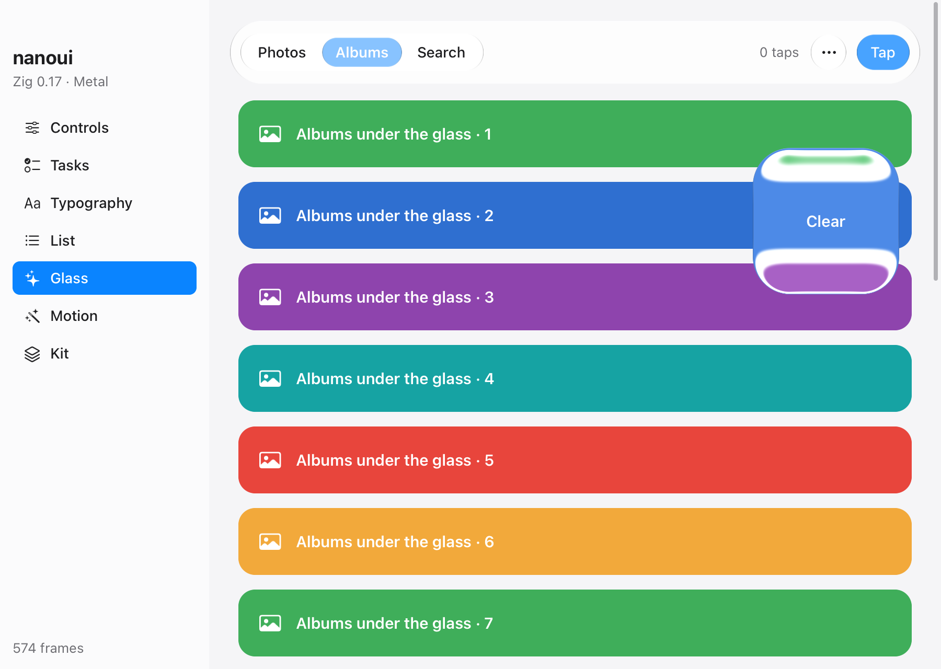Switch to the Photos tab
Screen dimensions: 941x669
[282, 52]
